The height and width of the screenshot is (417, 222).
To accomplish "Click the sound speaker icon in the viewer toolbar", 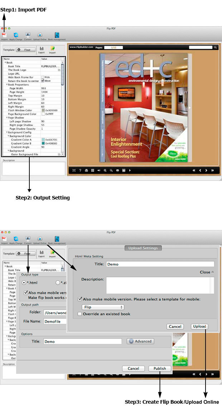I will click(98, 170).
